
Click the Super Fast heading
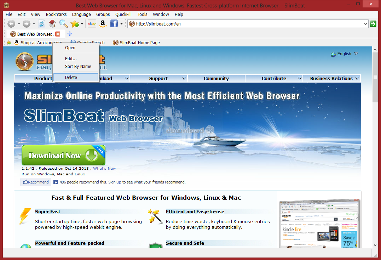[48, 211]
